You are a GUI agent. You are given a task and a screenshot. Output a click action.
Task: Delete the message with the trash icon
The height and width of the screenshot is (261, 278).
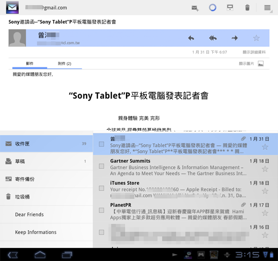(247, 7)
